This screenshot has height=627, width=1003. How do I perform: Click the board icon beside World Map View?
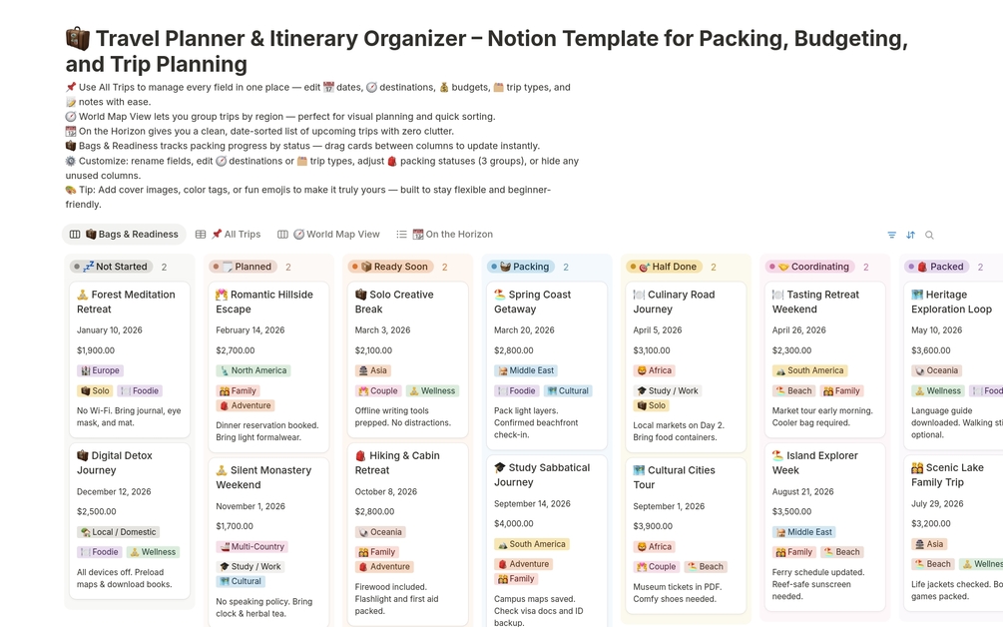[x=282, y=235]
